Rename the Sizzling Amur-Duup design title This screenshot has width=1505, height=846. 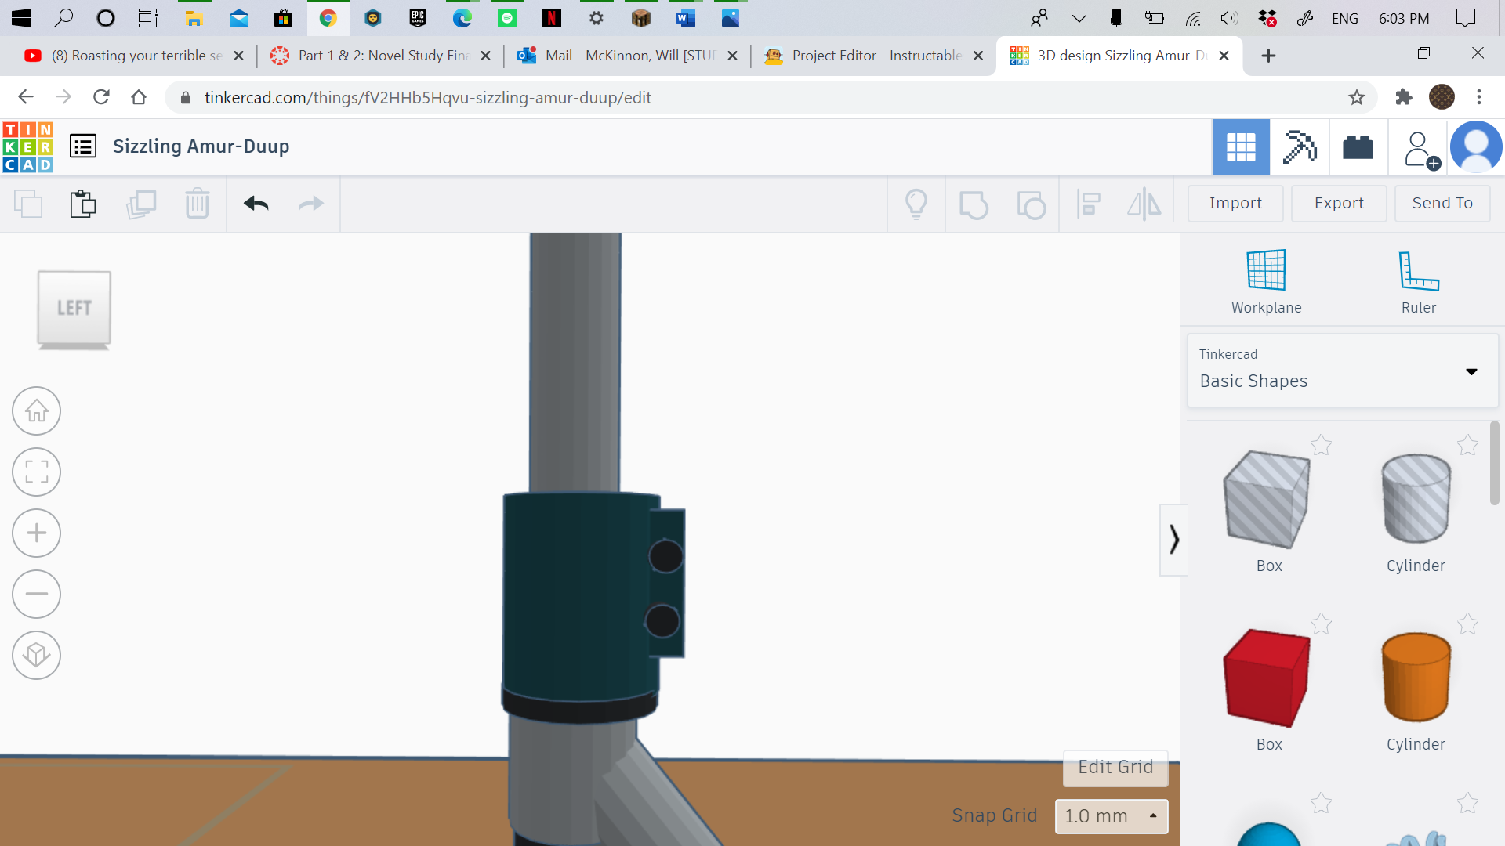[x=201, y=146]
